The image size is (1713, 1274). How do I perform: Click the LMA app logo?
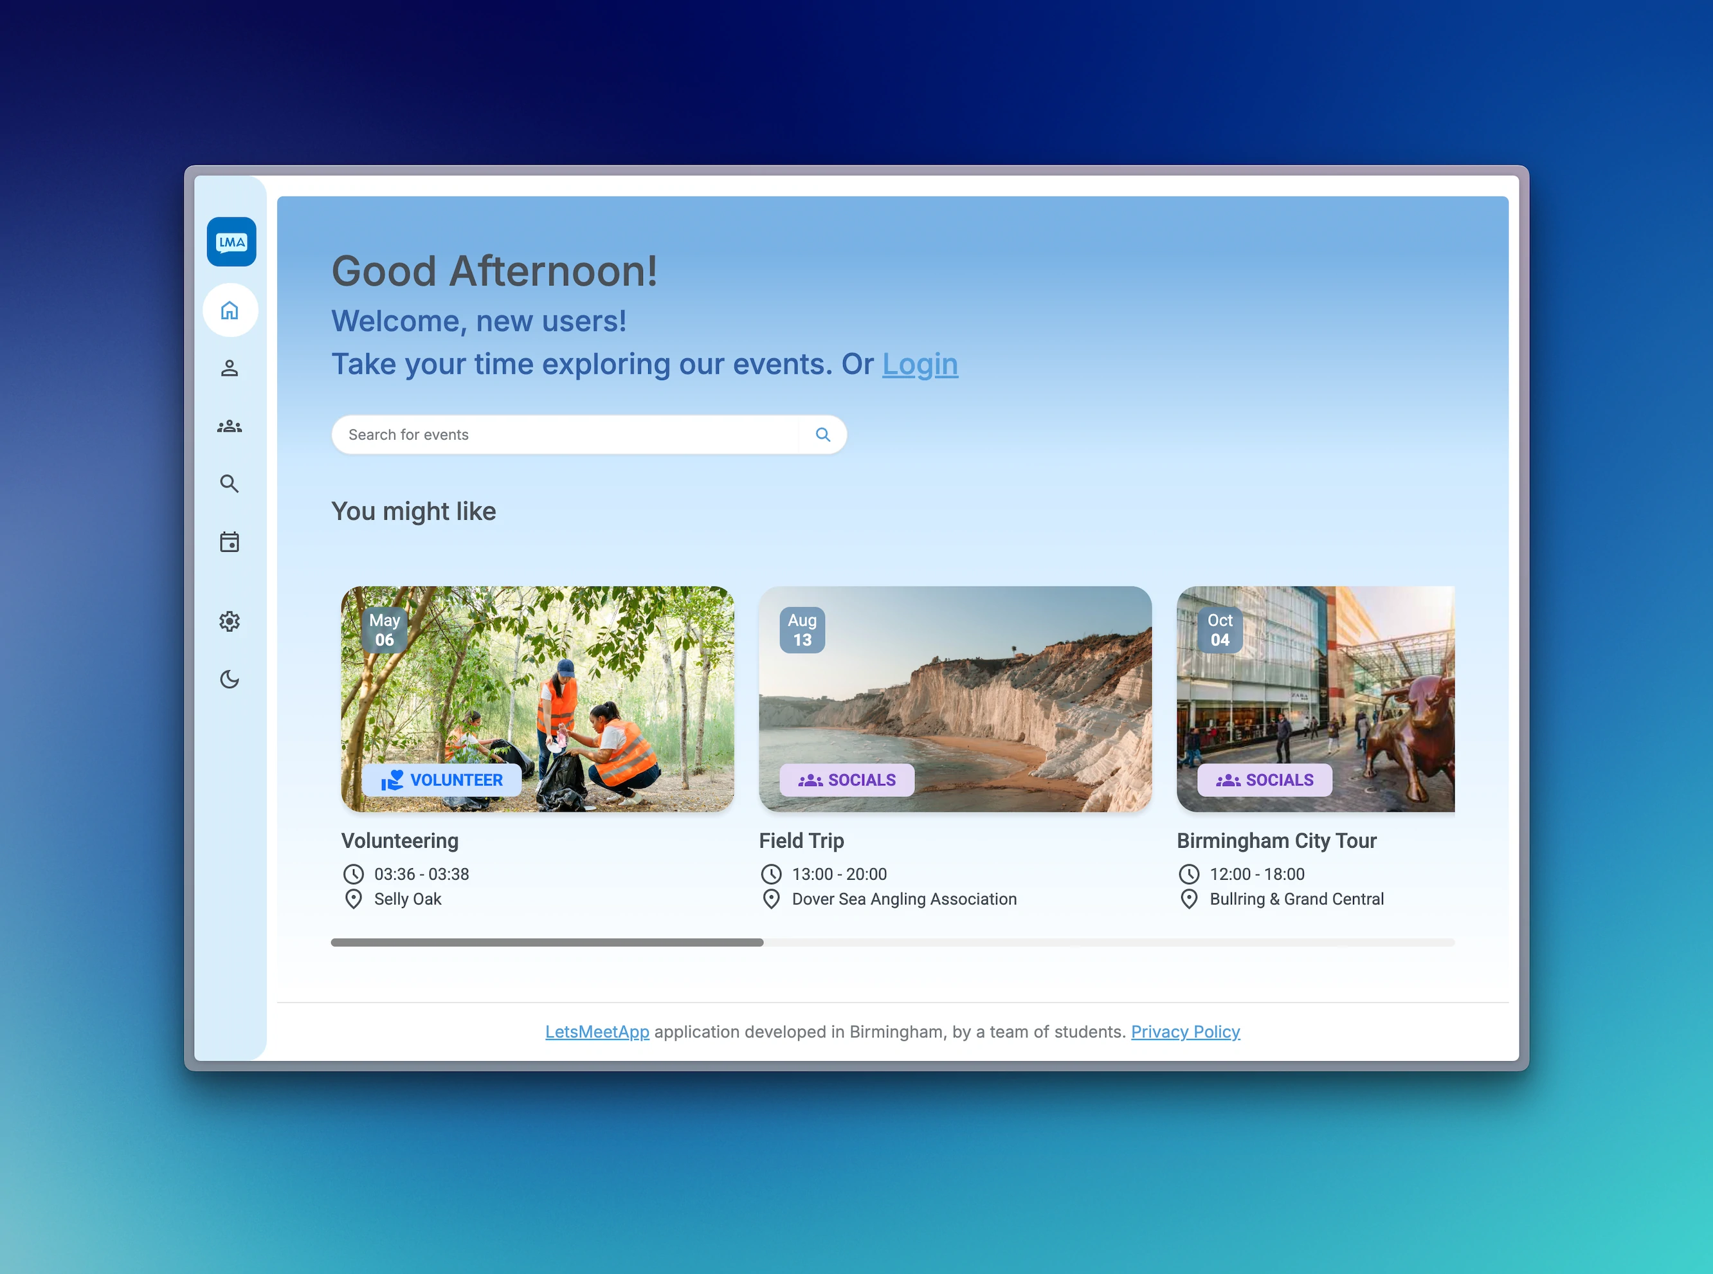coord(231,242)
